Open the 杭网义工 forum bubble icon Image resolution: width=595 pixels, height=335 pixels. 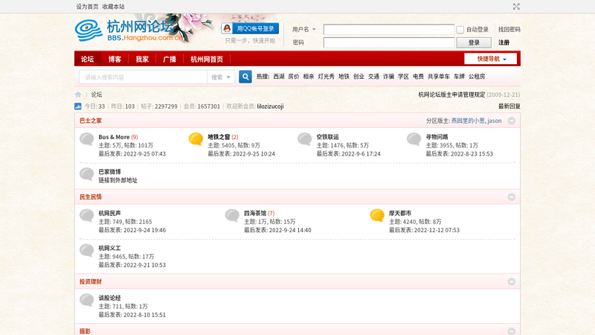(87, 251)
